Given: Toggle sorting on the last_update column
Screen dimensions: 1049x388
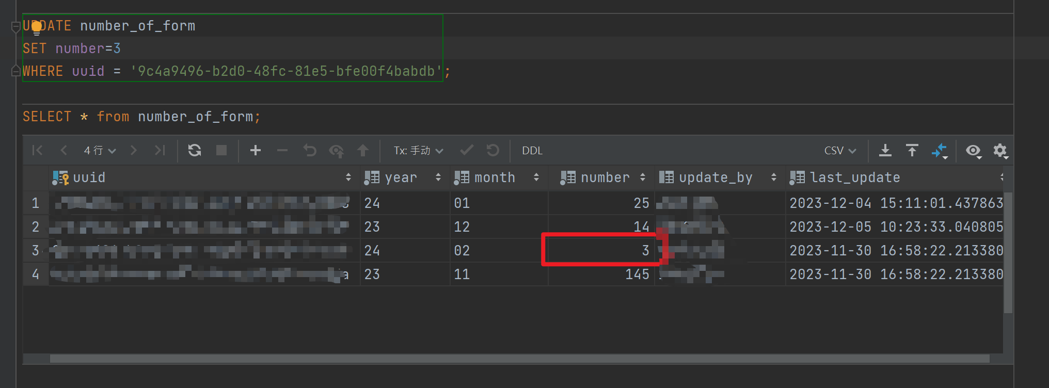Looking at the screenshot, I should 1002,177.
